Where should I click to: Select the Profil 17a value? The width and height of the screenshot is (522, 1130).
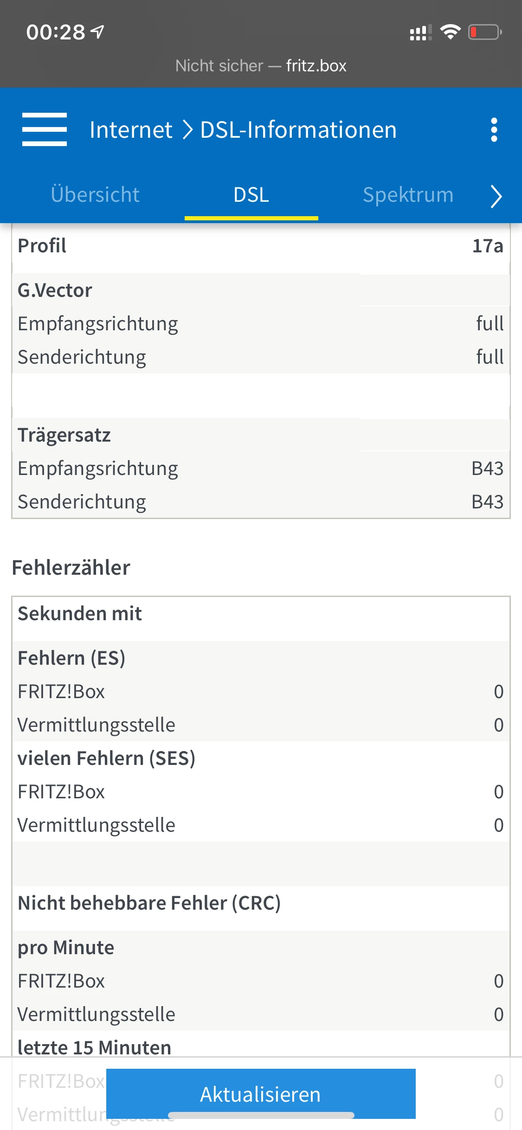point(487,246)
